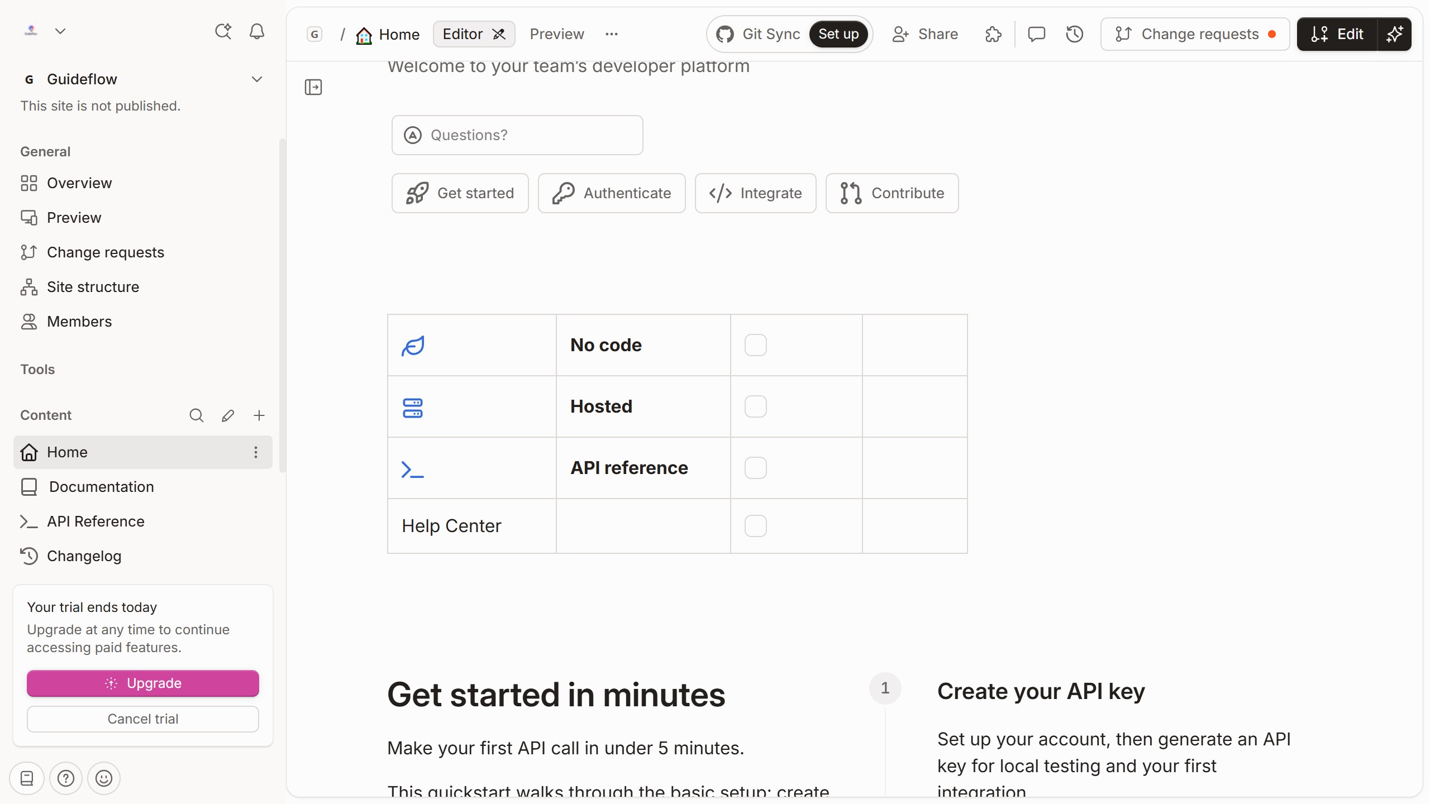
Task: Check the Hosted row checkbox
Action: (756, 406)
